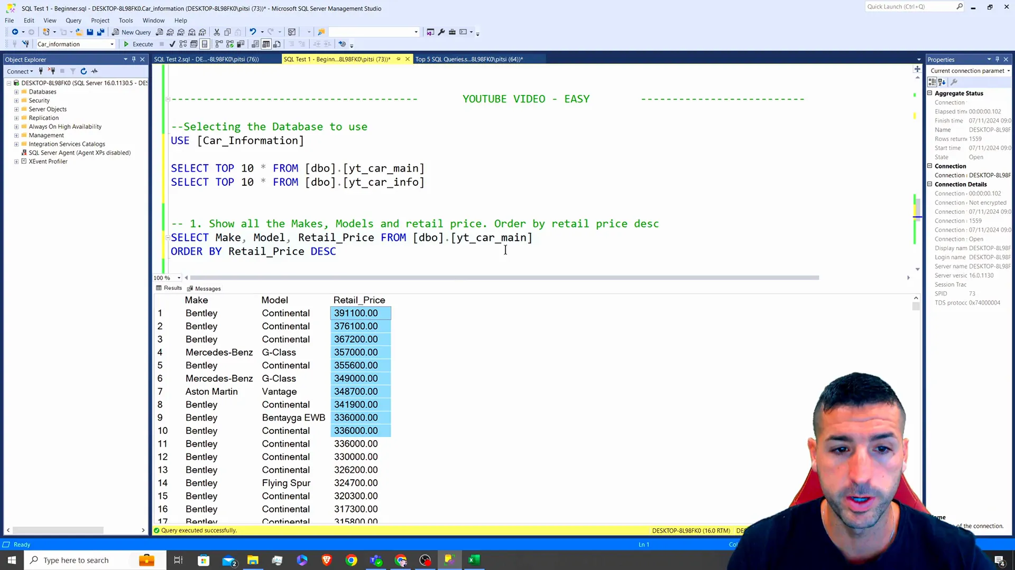Click the Stop query execution icon
Screen dimensions: 1015x570
click(162, 44)
